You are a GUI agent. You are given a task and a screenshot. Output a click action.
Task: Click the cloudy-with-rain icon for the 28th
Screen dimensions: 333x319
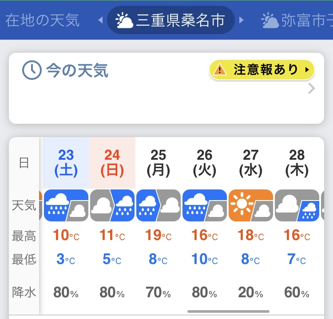coord(297,205)
